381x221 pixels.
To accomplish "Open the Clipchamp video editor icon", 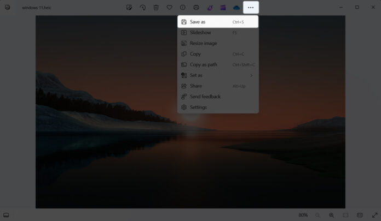I will click(223, 8).
